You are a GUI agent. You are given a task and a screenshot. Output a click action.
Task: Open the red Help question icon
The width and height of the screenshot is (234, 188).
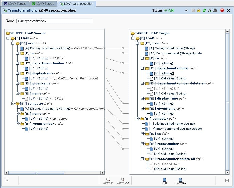(222, 10)
